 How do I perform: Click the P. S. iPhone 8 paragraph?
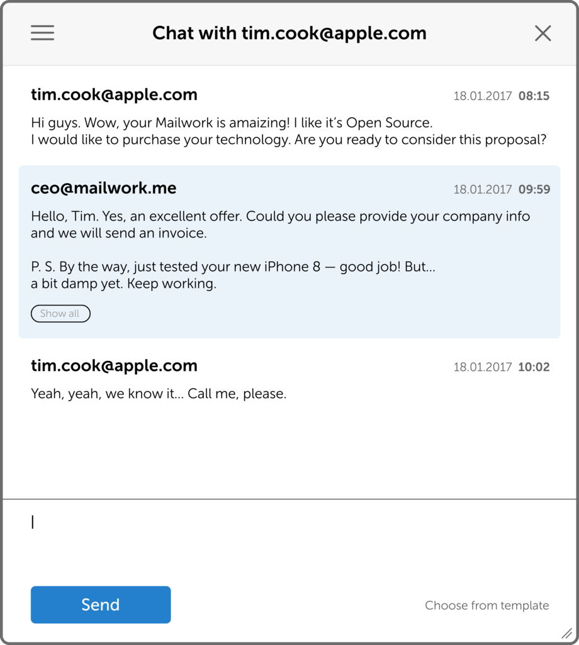point(233,275)
